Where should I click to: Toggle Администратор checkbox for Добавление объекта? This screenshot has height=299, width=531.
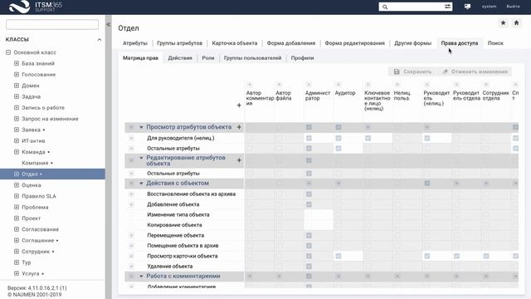[309, 204]
